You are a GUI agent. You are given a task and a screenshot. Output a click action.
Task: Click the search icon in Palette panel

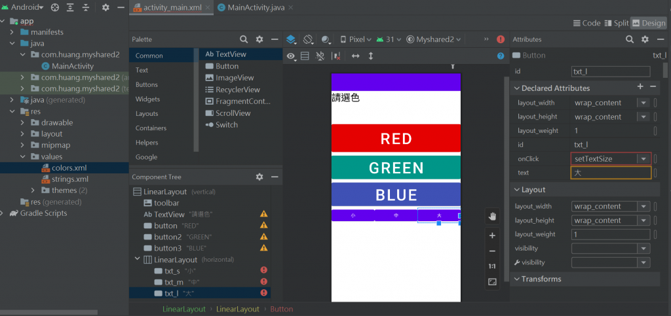coord(244,39)
